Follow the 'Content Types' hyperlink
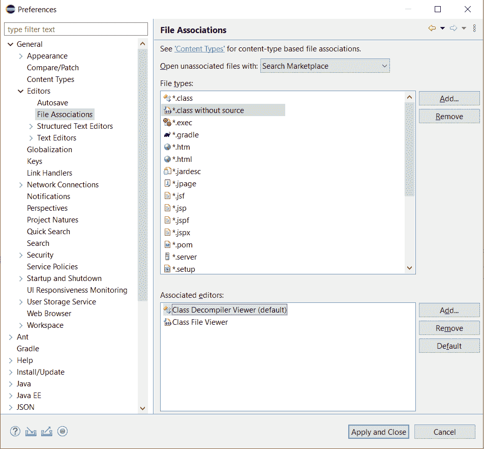Image resolution: width=484 pixels, height=449 pixels. click(x=199, y=49)
